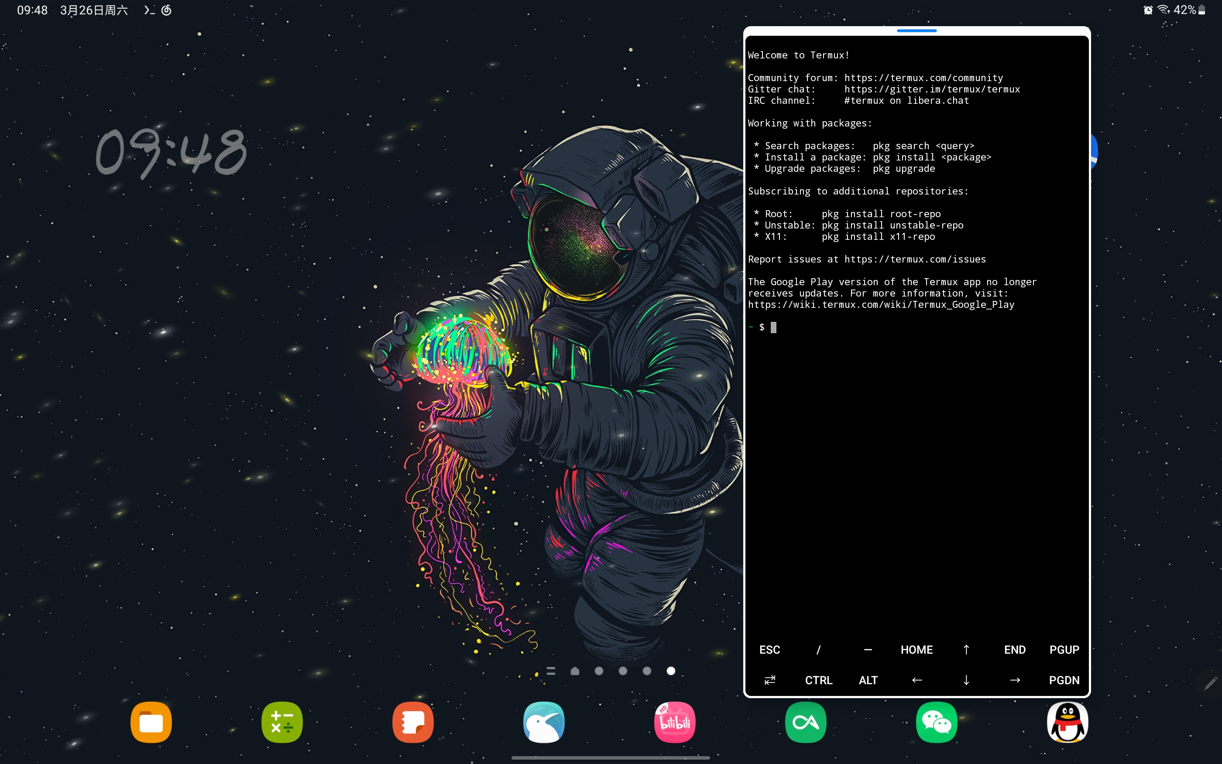1222x764 pixels.
Task: Tap the status bar time 09:48
Action: [32, 10]
